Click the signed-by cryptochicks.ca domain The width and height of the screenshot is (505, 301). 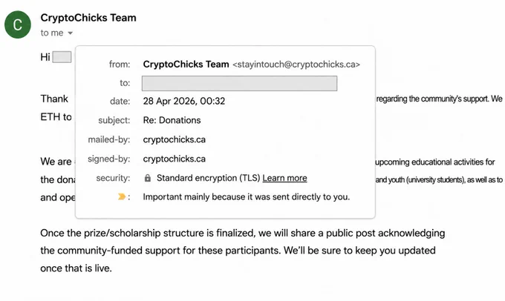pyautogui.click(x=175, y=159)
